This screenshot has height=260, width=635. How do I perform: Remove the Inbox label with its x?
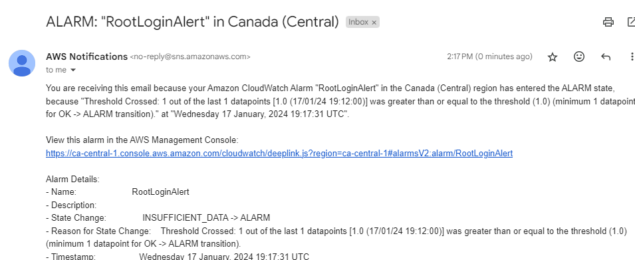click(x=374, y=22)
